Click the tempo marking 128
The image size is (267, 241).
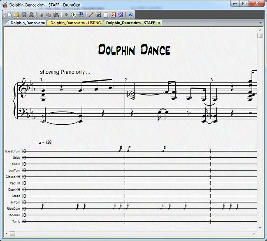(x=45, y=142)
